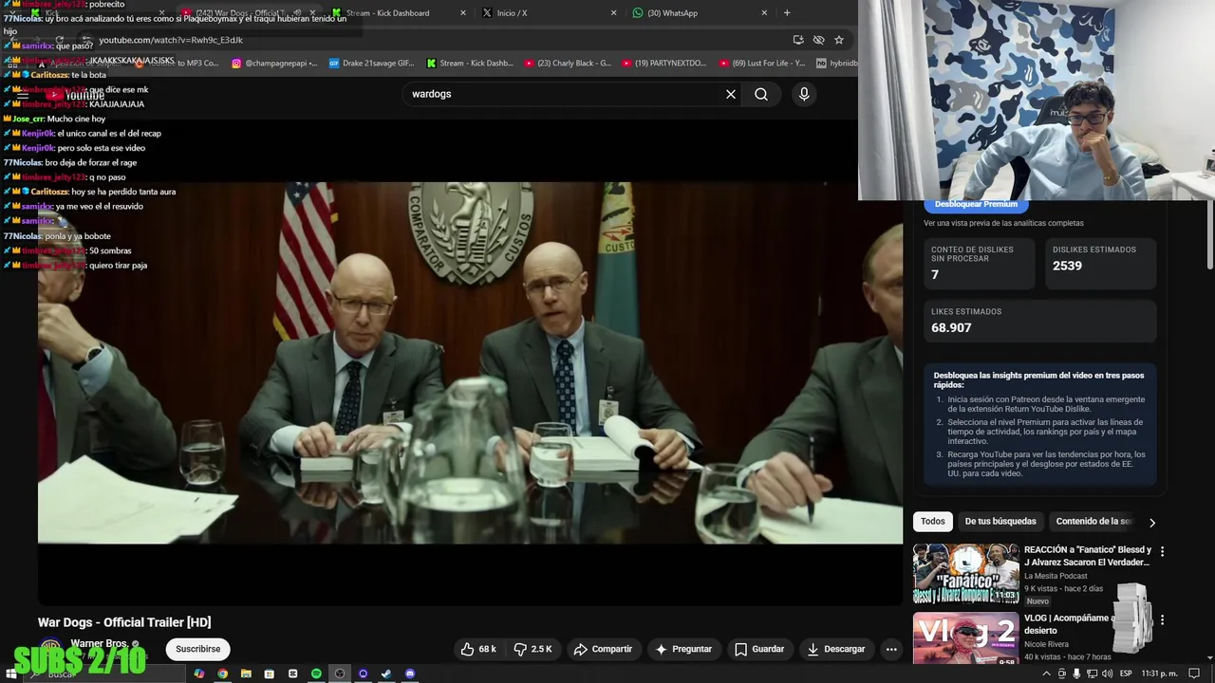Click the War Dogs video player
Viewport: 1215px width, 683px height.
[470, 362]
